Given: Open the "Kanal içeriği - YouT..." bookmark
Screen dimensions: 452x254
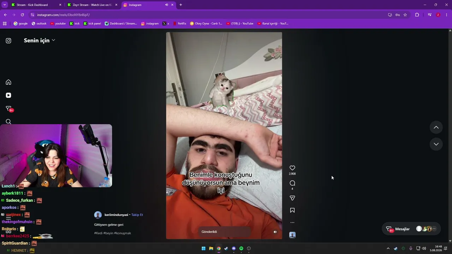Looking at the screenshot, I should [273, 24].
